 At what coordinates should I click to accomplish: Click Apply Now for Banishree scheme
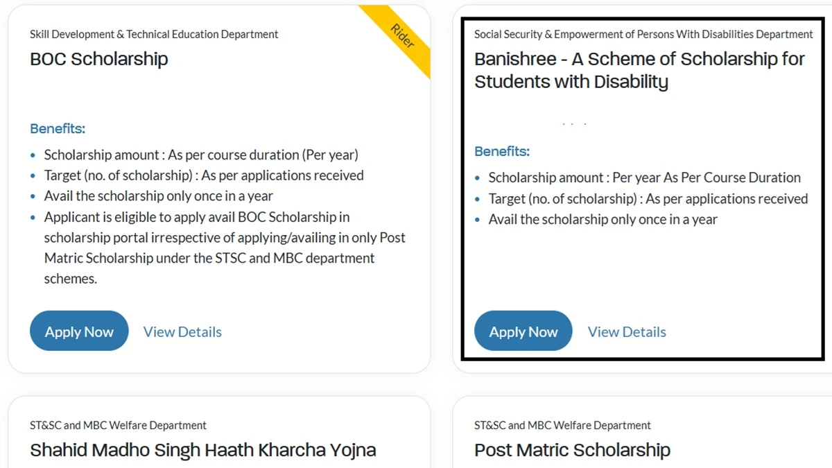point(523,331)
